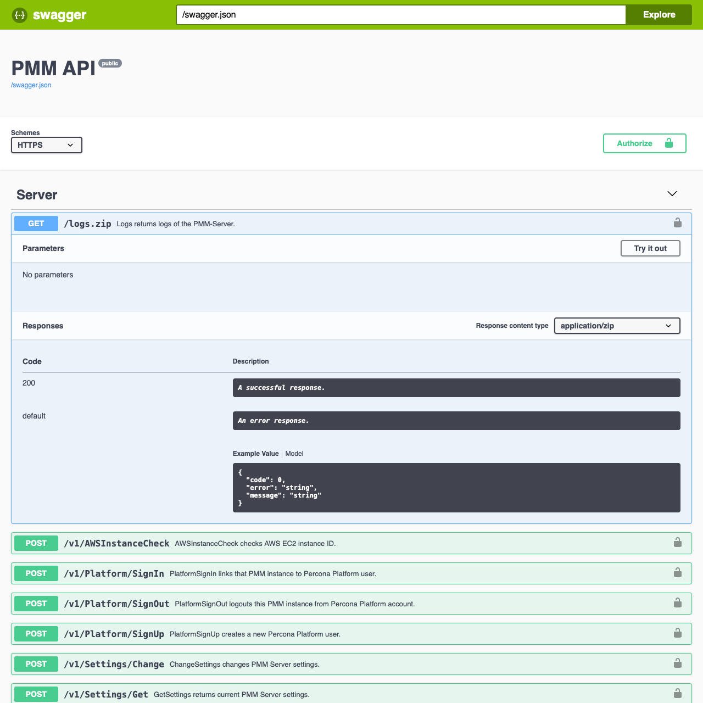Collapse the Server section chevron
This screenshot has width=703, height=703.
click(x=672, y=194)
